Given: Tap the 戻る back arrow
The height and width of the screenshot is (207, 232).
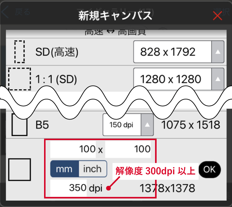Looking at the screenshot, I should [x=6, y=12].
